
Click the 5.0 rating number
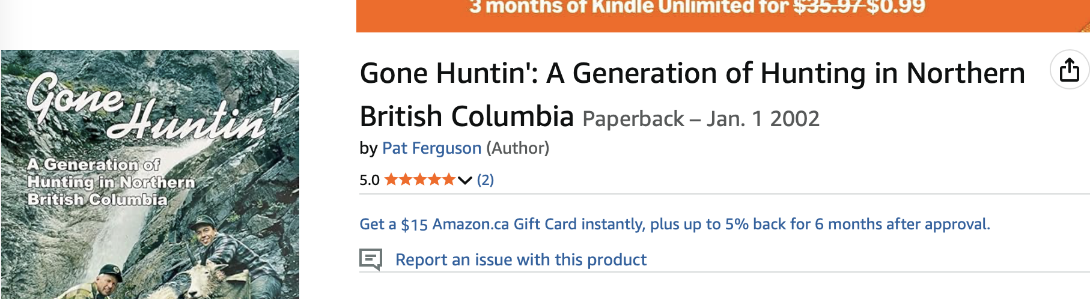(x=369, y=180)
